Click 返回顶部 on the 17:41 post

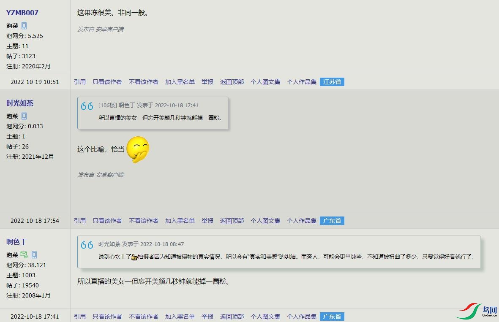pos(232,317)
